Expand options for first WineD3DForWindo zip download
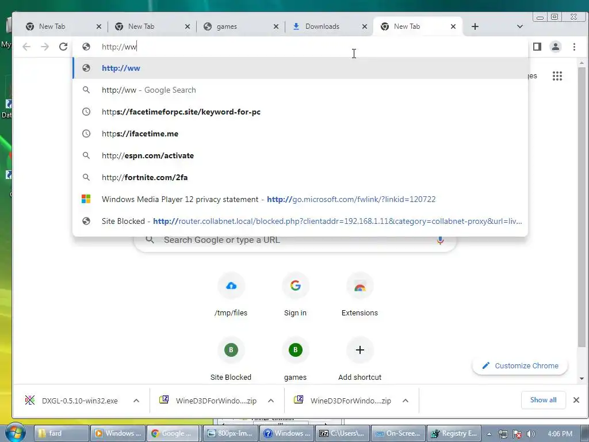 [x=271, y=401]
